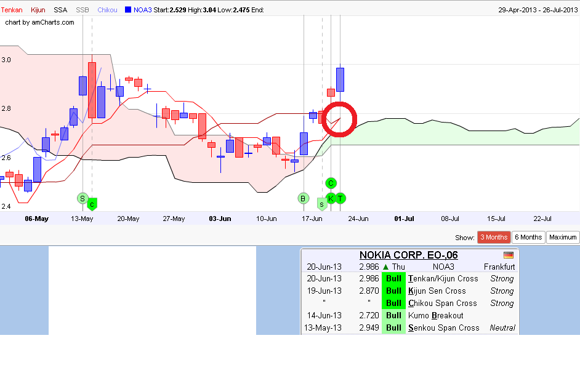This screenshot has height=370, width=580.
Task: Click the tall blue candle at 20-Jun
Action: (x=340, y=79)
